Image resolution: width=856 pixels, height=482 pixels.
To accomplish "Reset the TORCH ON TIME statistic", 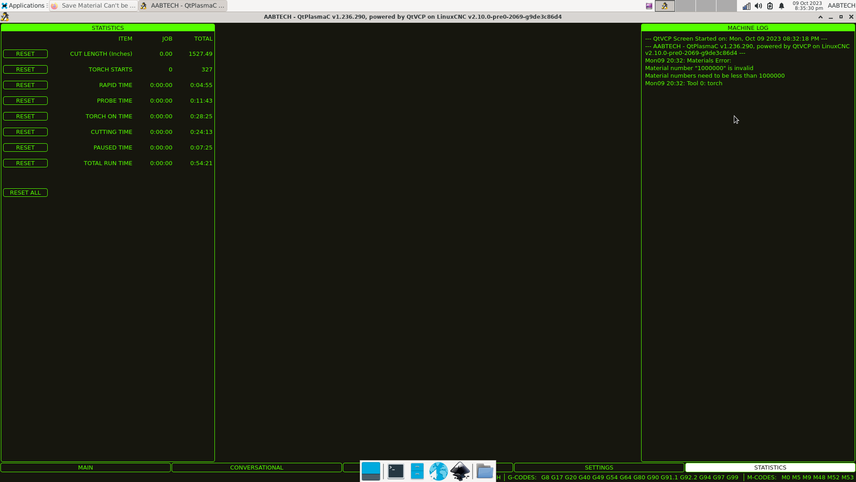I will (x=25, y=116).
